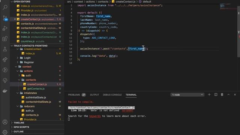
Task: Collapse the Open Editors section
Action: 37,1
